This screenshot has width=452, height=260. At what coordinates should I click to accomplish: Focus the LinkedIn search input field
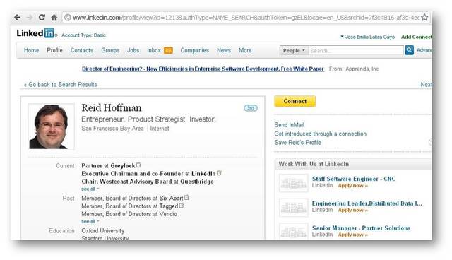tap(356, 50)
